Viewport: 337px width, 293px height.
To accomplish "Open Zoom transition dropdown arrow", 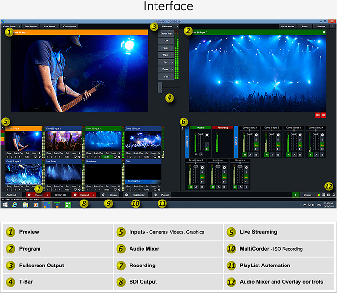I will tap(173, 69).
